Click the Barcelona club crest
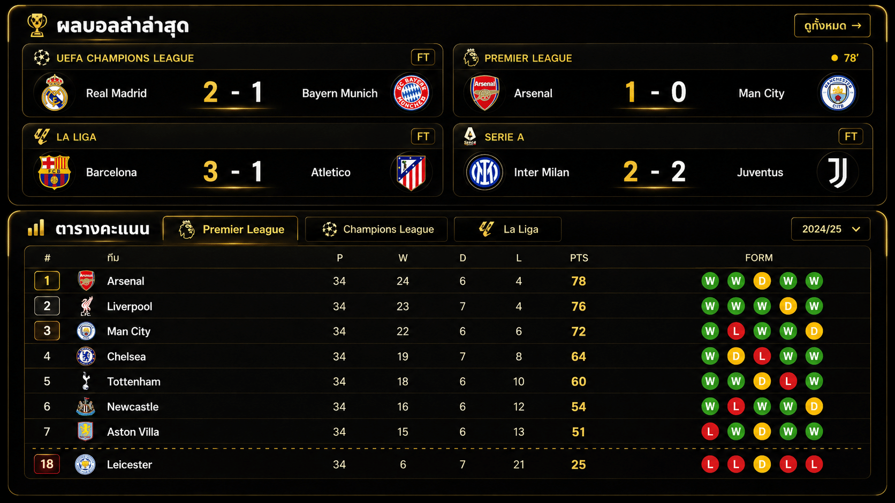This screenshot has width=895, height=503. click(55, 172)
